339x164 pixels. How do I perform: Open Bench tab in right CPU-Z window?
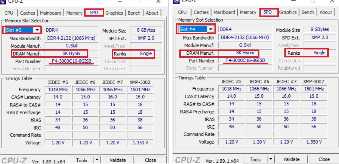pyautogui.click(x=308, y=12)
